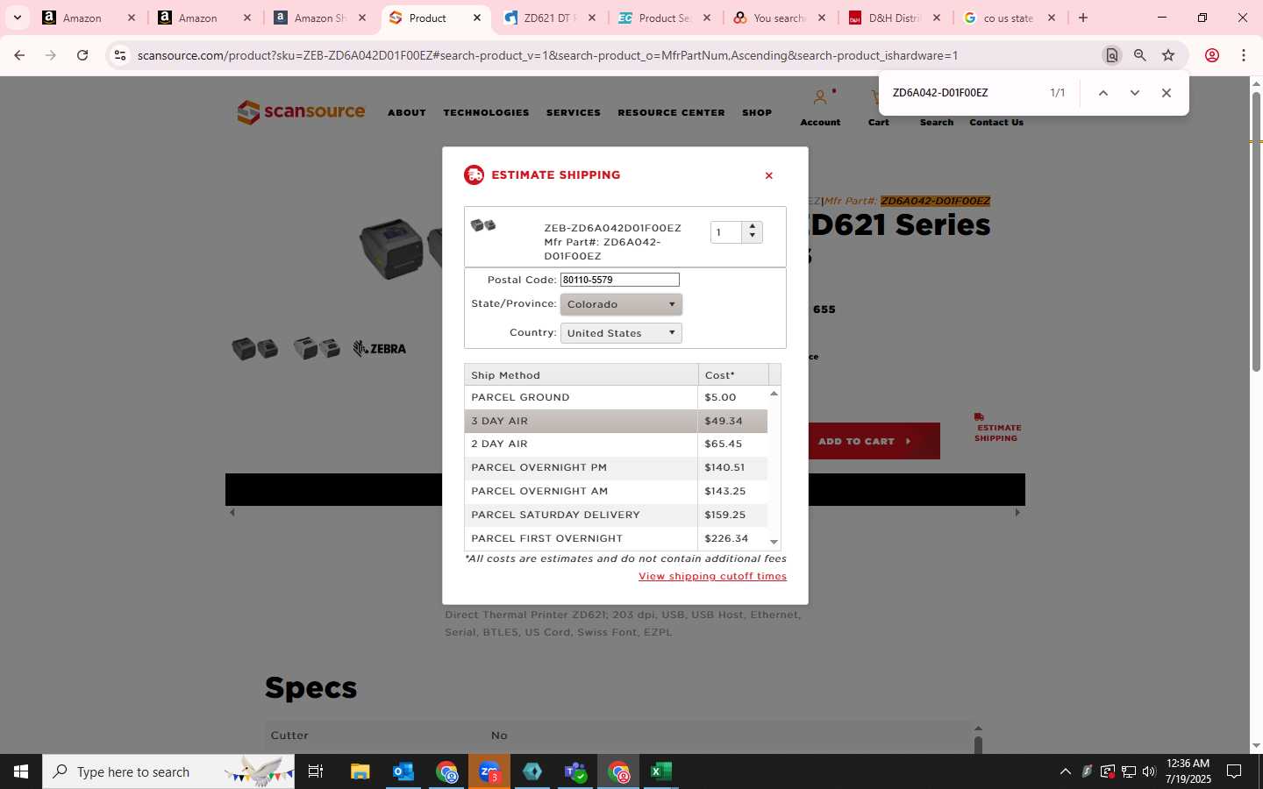Select the 3 DAY AIR ship method
This screenshot has height=789, width=1263.
pos(616,421)
